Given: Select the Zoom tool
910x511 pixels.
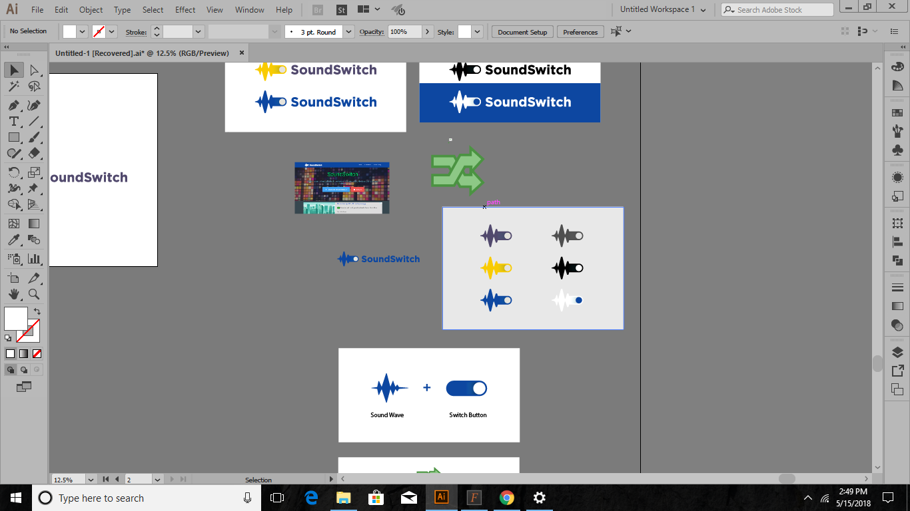Looking at the screenshot, I should 33,294.
